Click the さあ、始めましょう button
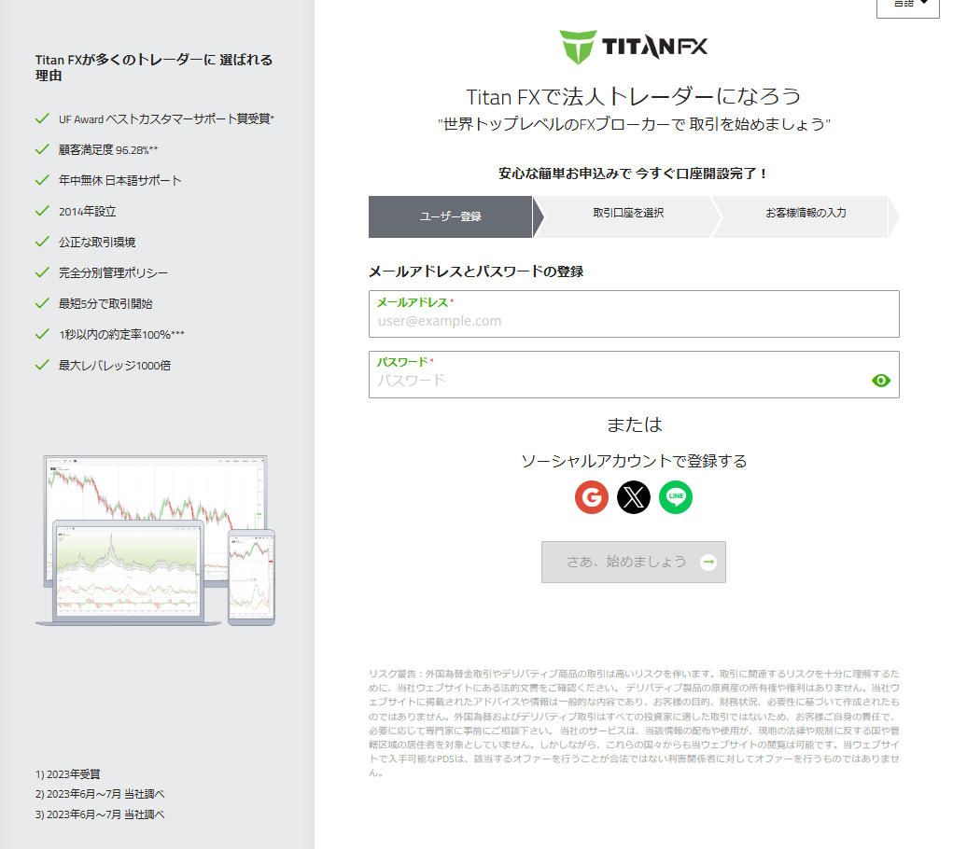The width and height of the screenshot is (953, 849). coord(633,563)
